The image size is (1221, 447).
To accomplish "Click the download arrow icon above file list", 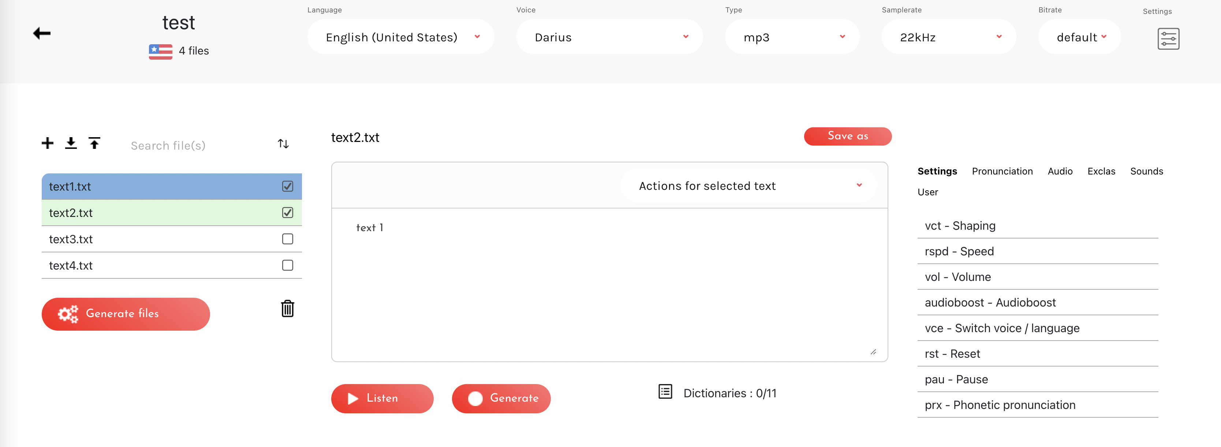I will point(71,143).
